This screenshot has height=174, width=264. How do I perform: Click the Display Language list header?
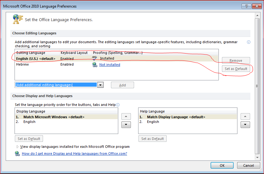66,111
